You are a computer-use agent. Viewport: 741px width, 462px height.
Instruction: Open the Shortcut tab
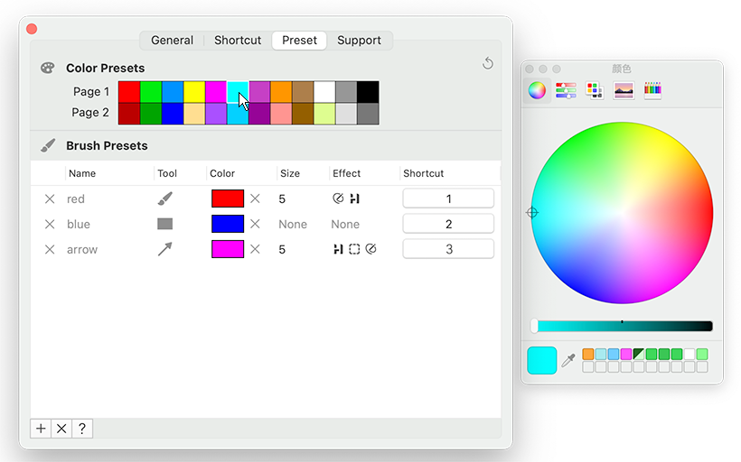238,41
